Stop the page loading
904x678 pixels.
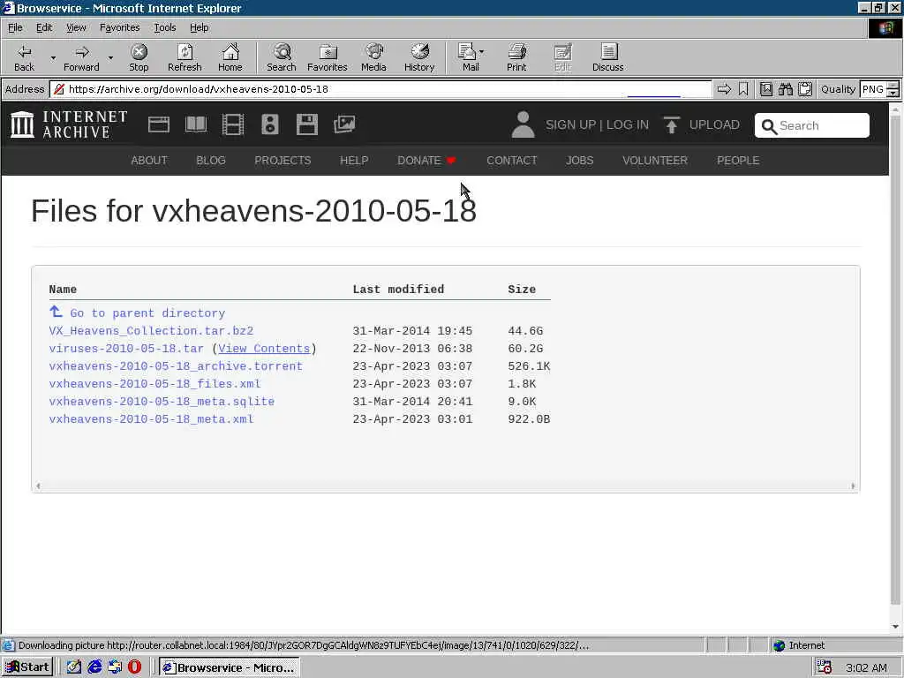(139, 57)
